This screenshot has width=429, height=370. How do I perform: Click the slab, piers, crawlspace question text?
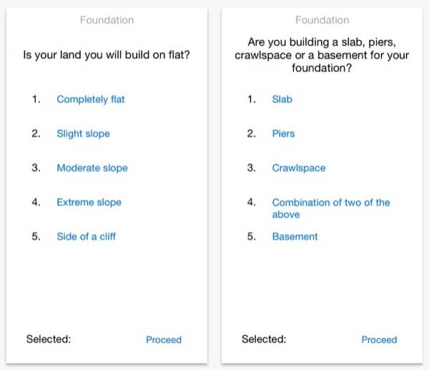point(322,54)
